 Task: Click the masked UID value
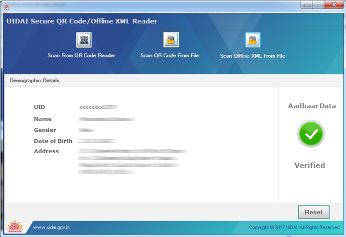(98, 107)
